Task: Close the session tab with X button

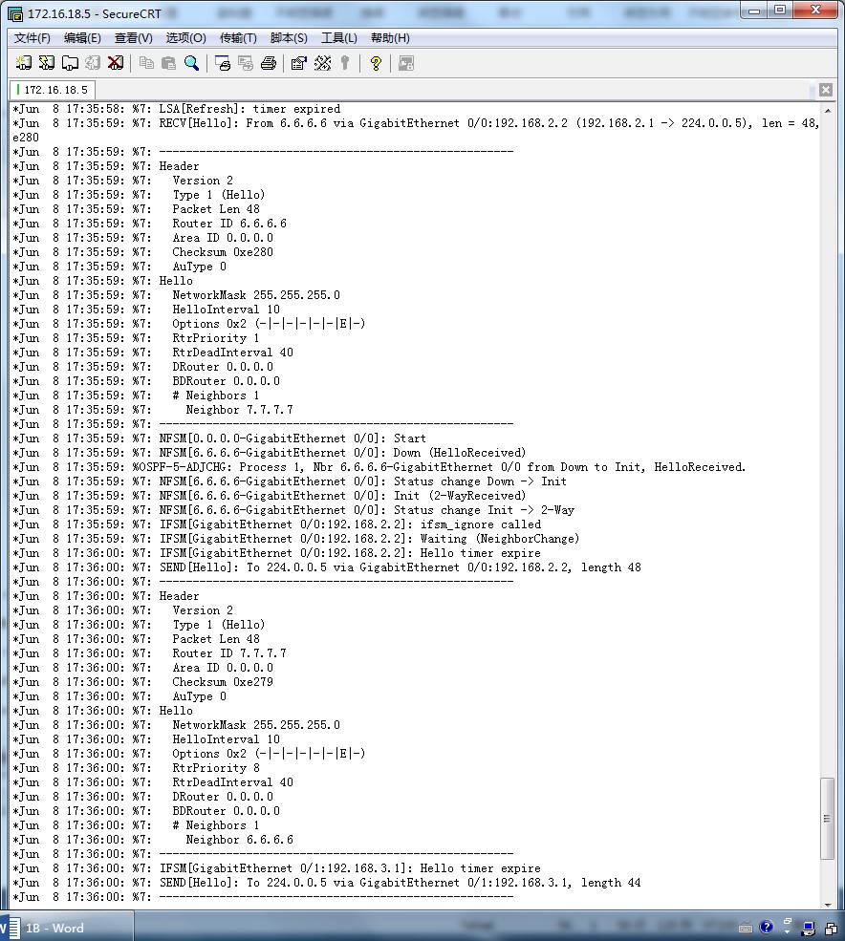Action: [824, 90]
